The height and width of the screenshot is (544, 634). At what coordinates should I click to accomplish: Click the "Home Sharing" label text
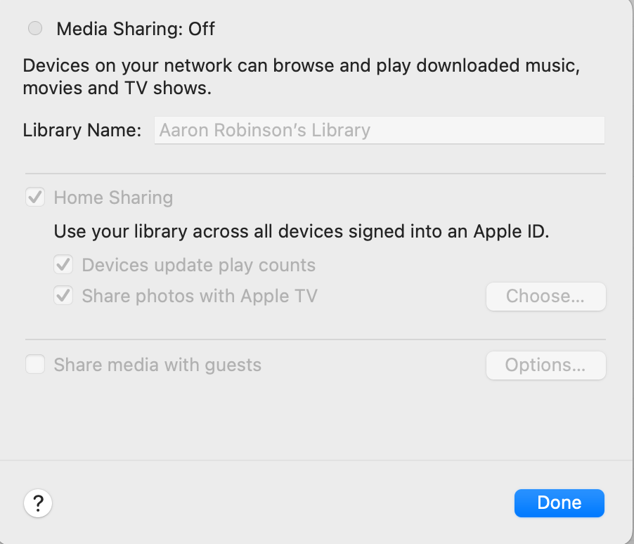[x=113, y=197]
